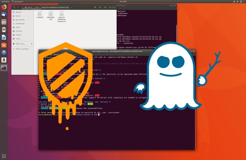The image size is (246, 160).
Task: Click the "'Meltdown' aka 'Variant 3'" text
Action: 97,102
